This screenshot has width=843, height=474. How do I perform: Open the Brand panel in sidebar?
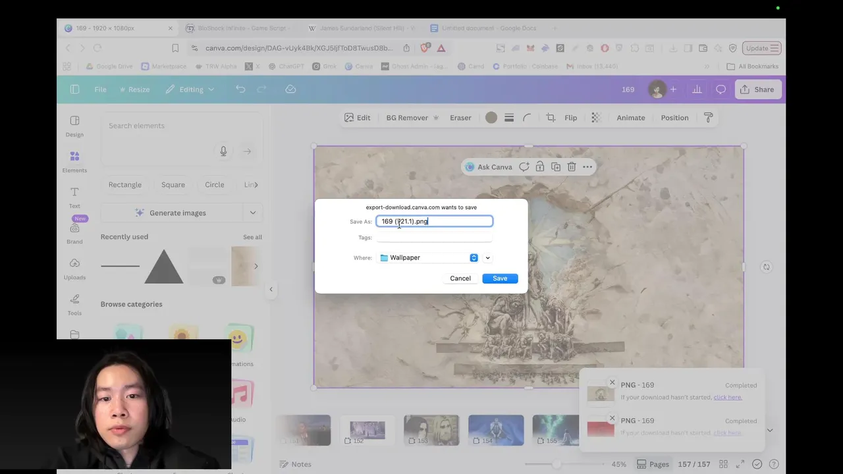coord(74,233)
